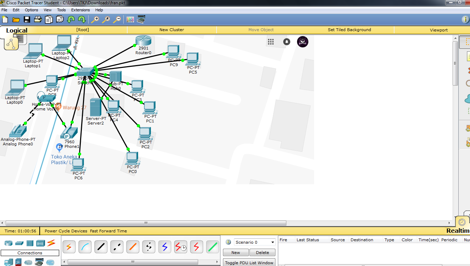Reset the workspace zoom
The image size is (470, 266).
click(106, 19)
